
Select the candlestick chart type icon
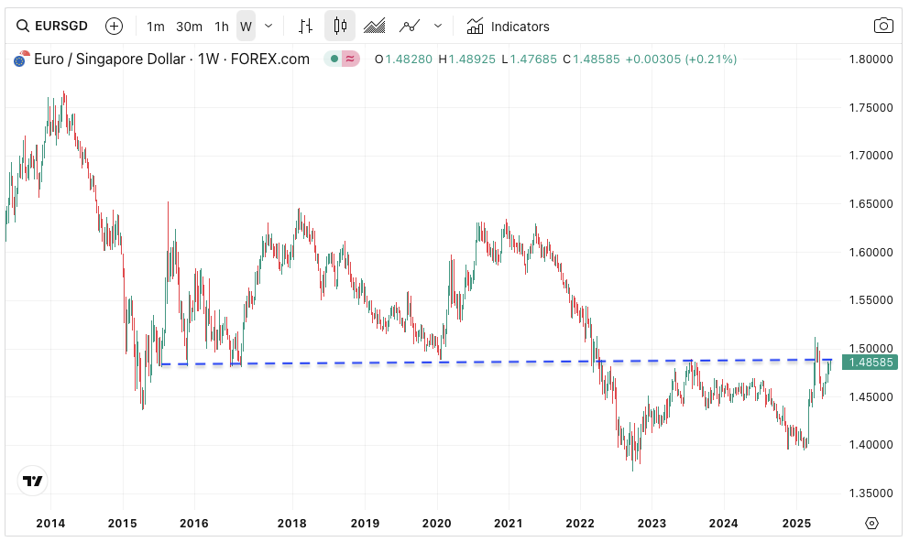pos(340,26)
